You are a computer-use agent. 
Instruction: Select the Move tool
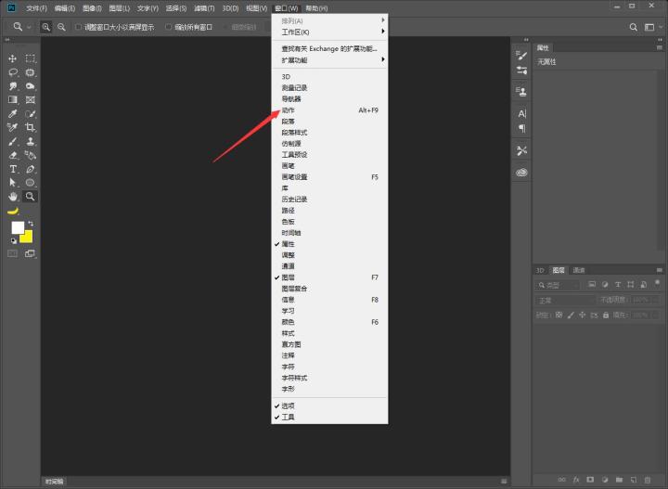[12, 58]
